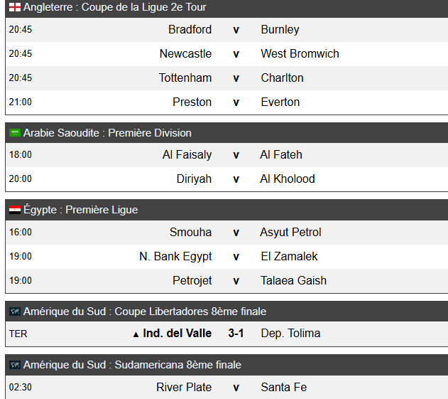Click El Zamalek team name
This screenshot has width=448, height=399.
pyautogui.click(x=289, y=257)
